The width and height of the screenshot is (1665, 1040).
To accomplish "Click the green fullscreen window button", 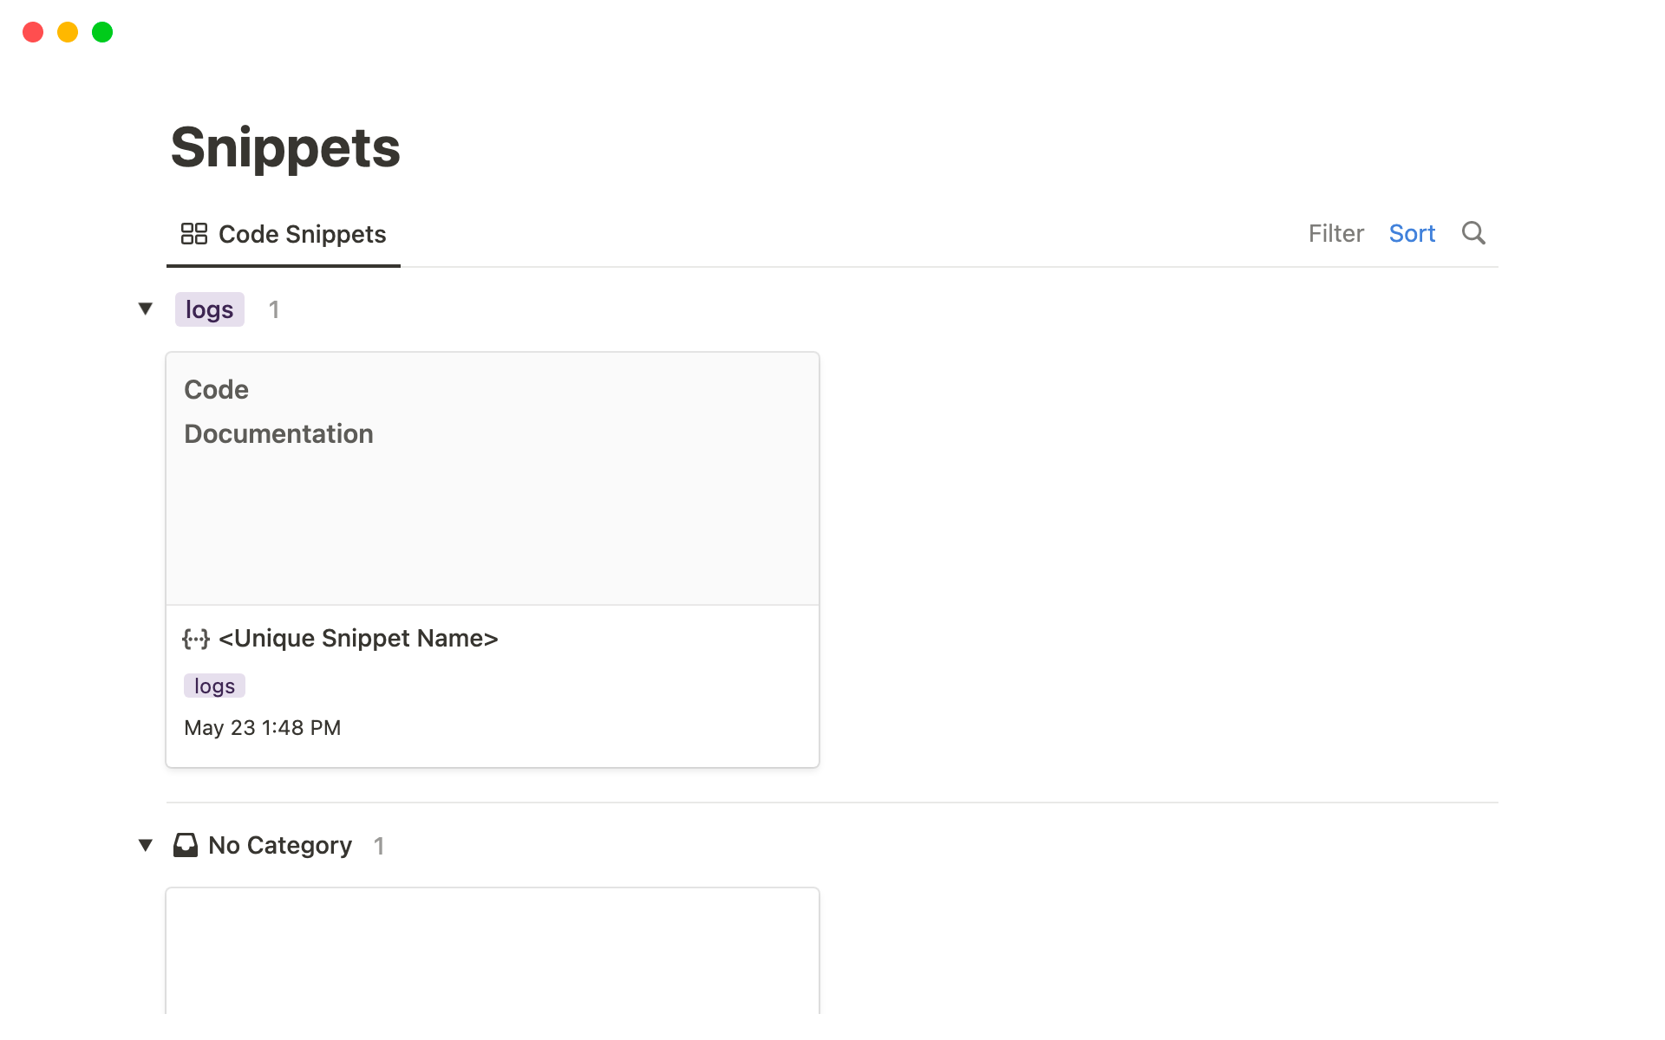I will pyautogui.click(x=102, y=32).
